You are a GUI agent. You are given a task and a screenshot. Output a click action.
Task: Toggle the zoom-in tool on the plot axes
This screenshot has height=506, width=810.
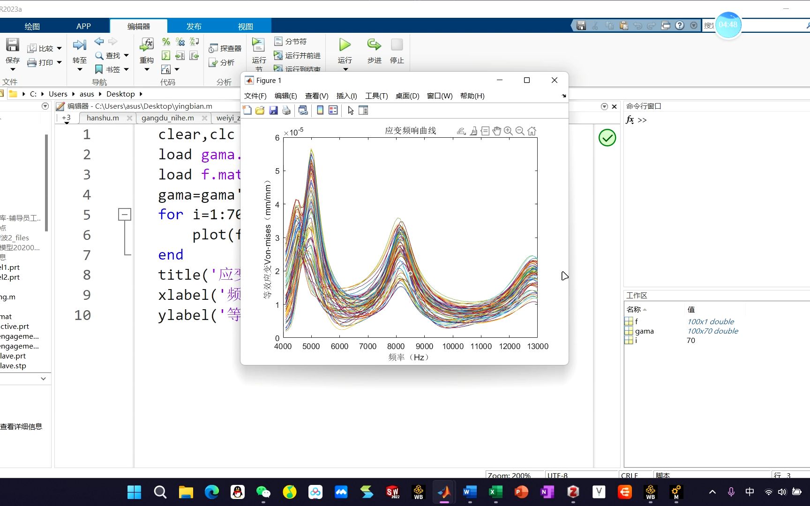coord(509,131)
